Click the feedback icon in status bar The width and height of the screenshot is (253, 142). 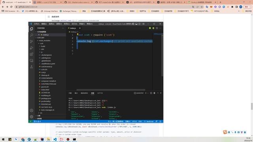coord(157,121)
